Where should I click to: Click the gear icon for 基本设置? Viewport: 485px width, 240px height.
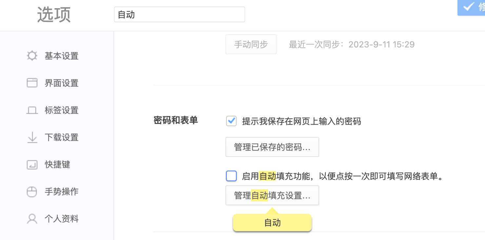tap(32, 56)
